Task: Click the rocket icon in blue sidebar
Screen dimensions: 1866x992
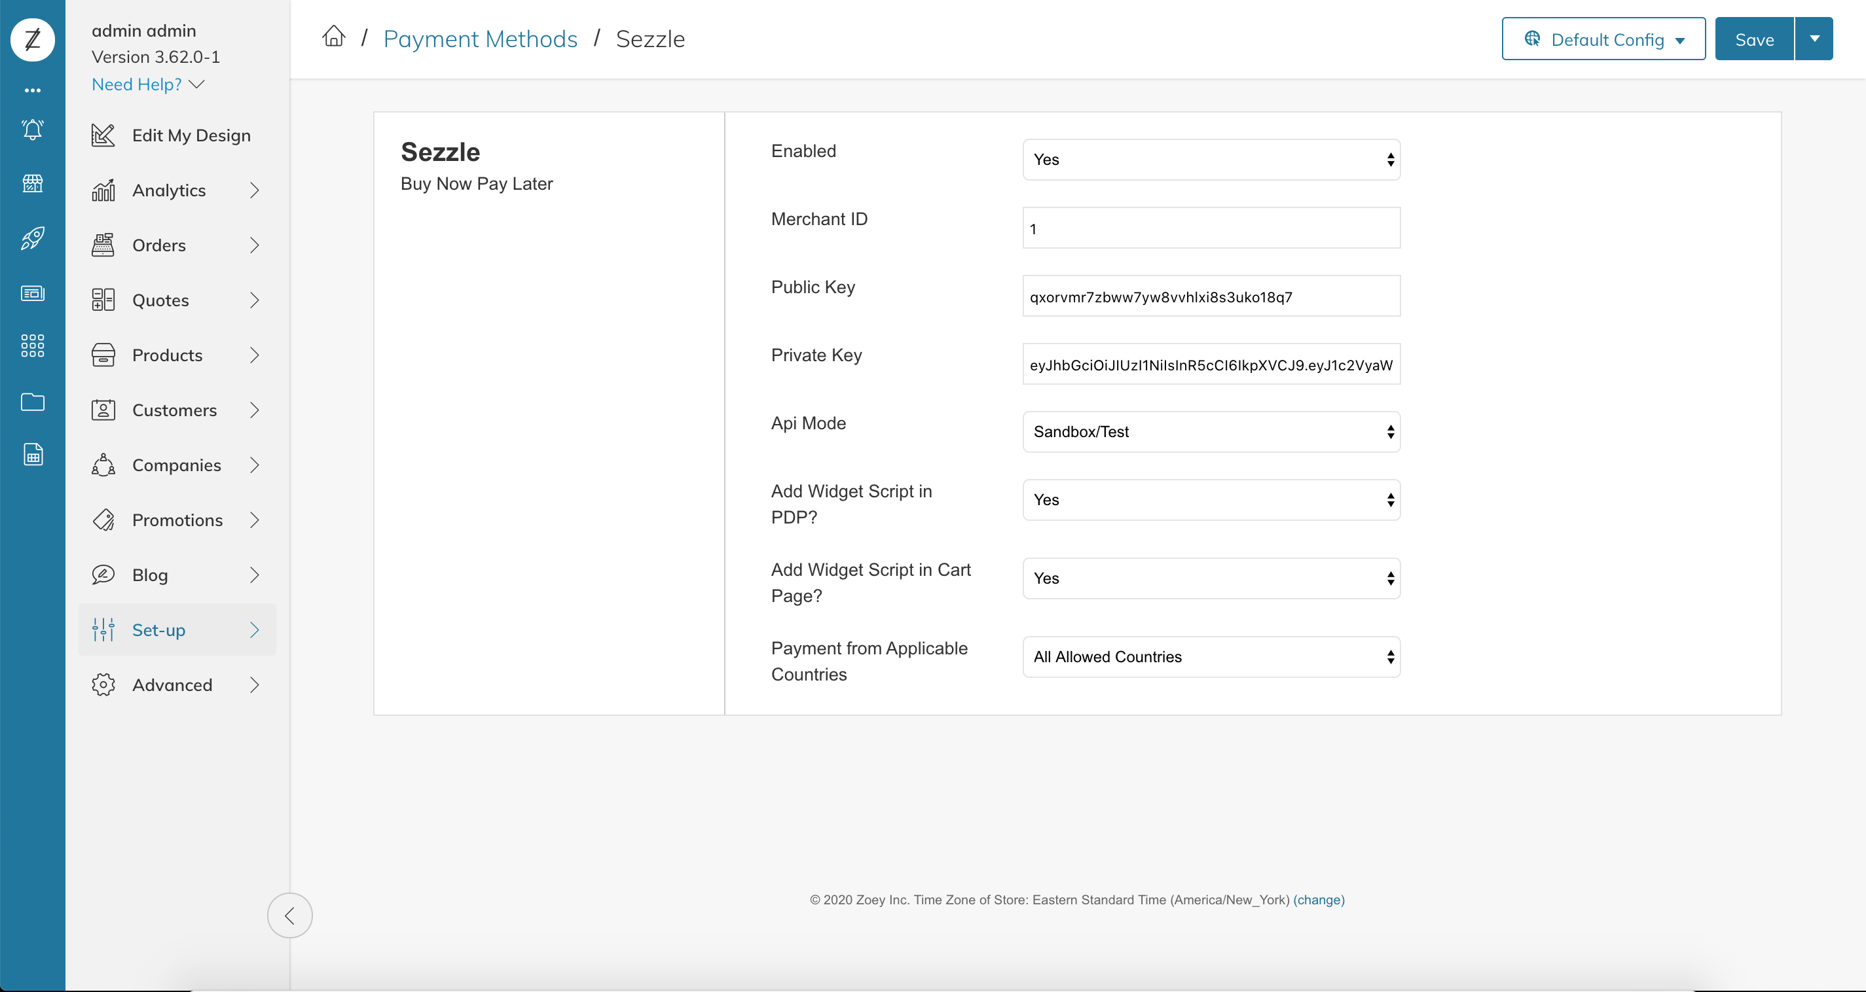Action: pyautogui.click(x=33, y=238)
